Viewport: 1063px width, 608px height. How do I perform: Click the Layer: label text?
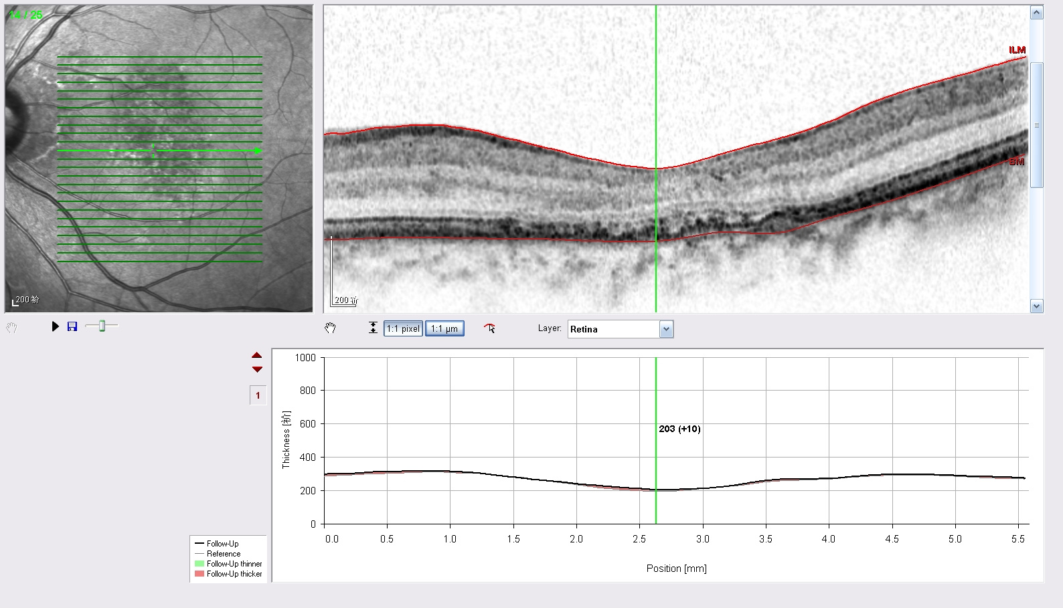point(550,328)
